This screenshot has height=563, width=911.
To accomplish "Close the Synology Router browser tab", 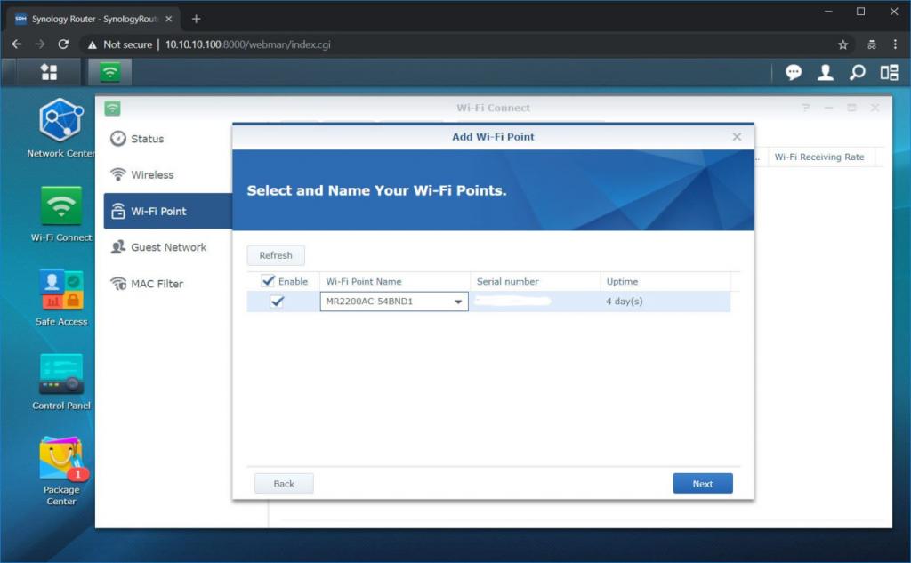I will point(168,19).
